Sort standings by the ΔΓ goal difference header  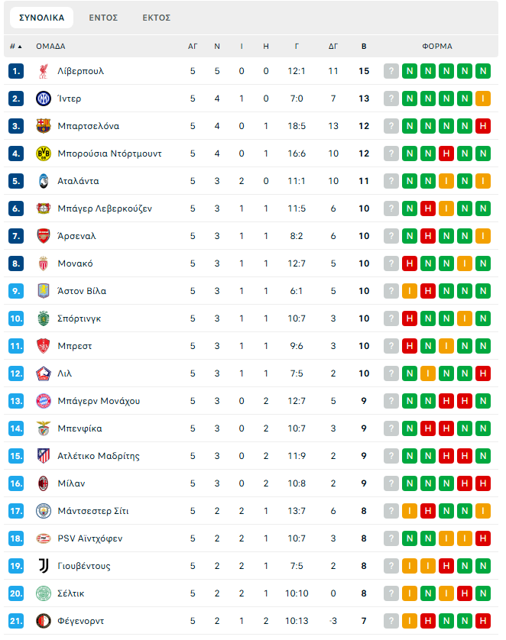coord(333,47)
